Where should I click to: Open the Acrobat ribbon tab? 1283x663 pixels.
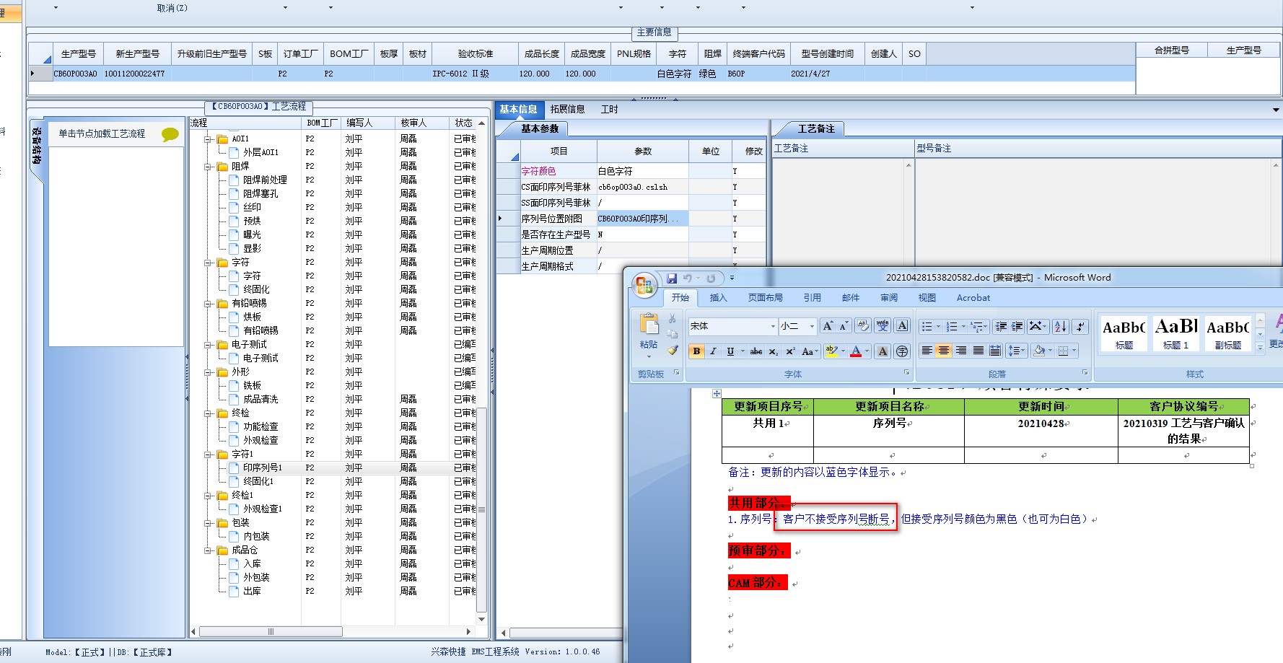pos(973,298)
